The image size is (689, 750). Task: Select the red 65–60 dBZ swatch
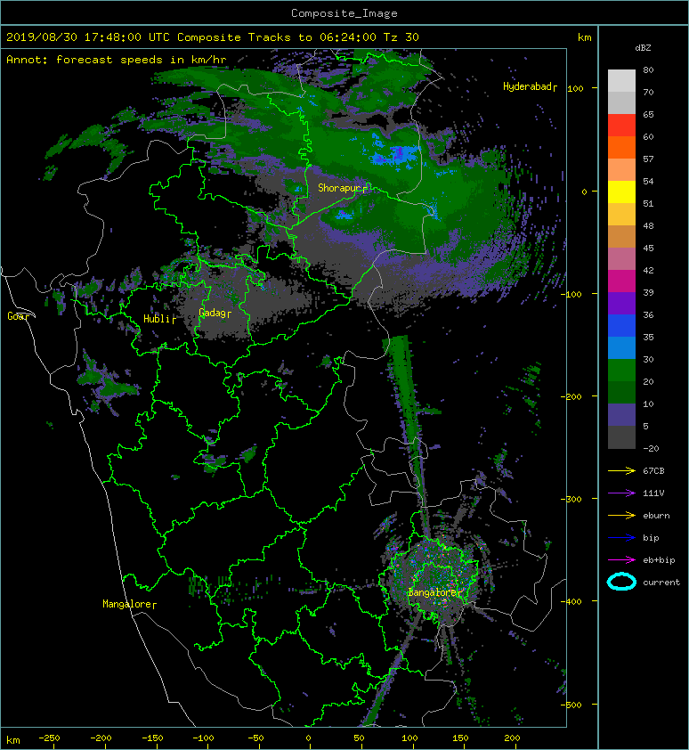tap(621, 125)
